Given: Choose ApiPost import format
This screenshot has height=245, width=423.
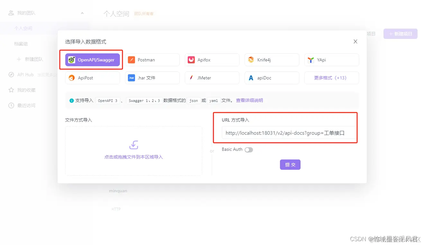Looking at the screenshot, I should pyautogui.click(x=93, y=78).
